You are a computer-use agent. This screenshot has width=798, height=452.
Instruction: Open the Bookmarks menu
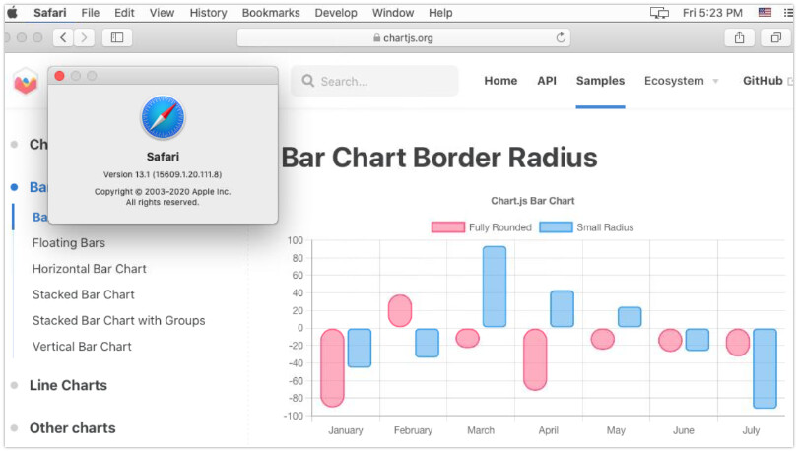tap(271, 13)
